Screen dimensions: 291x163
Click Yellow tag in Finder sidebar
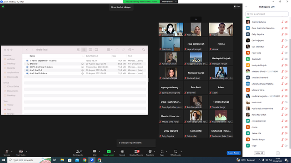coord(10,105)
